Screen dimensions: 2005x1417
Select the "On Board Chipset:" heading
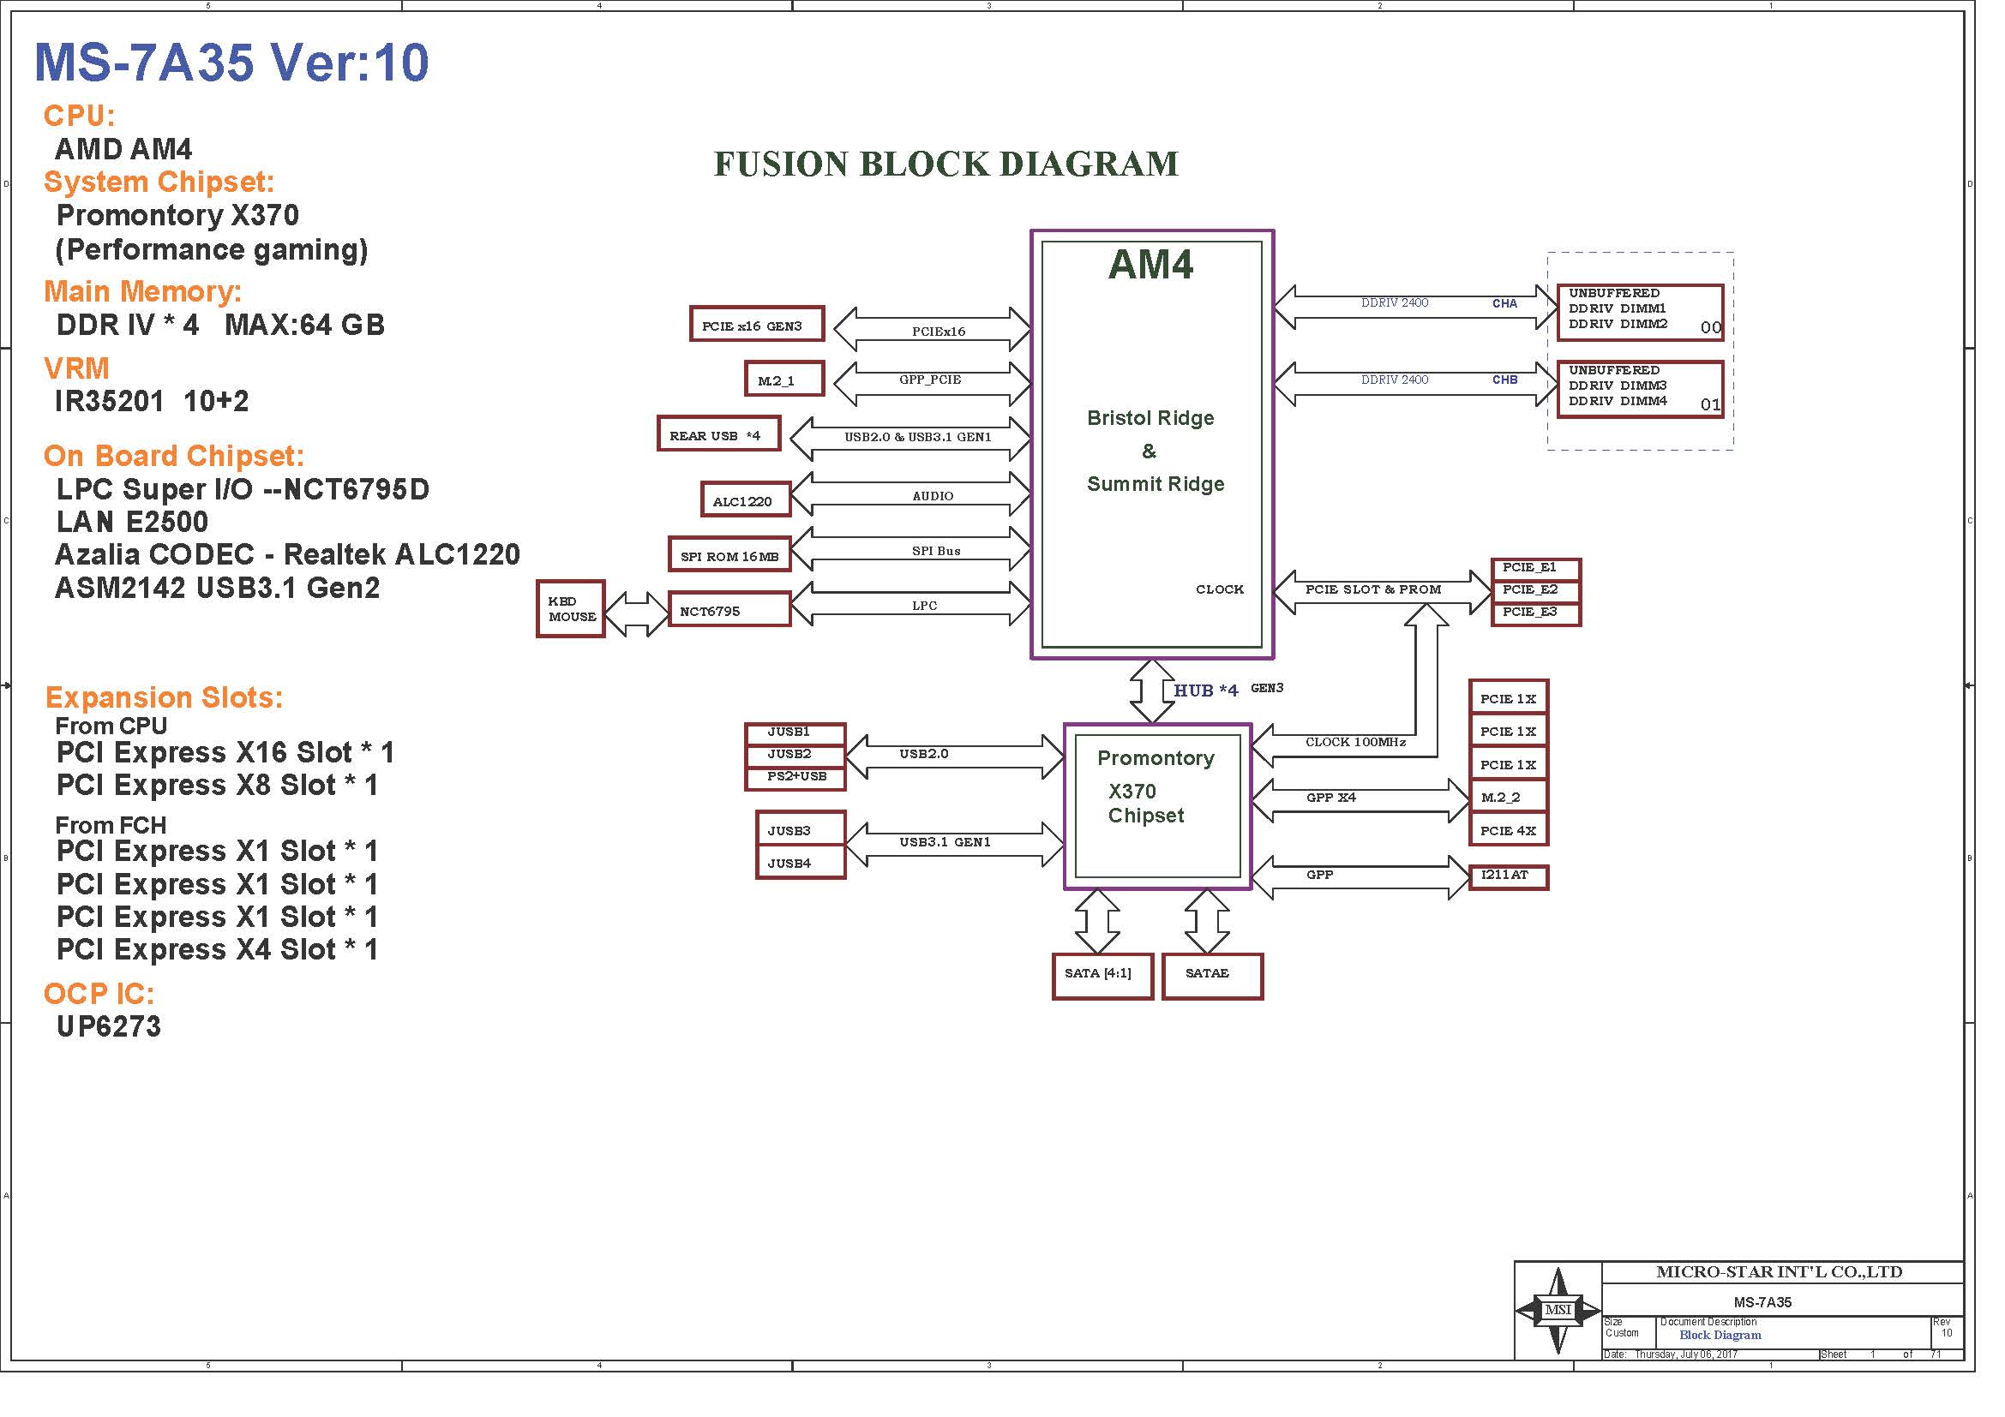[x=174, y=456]
